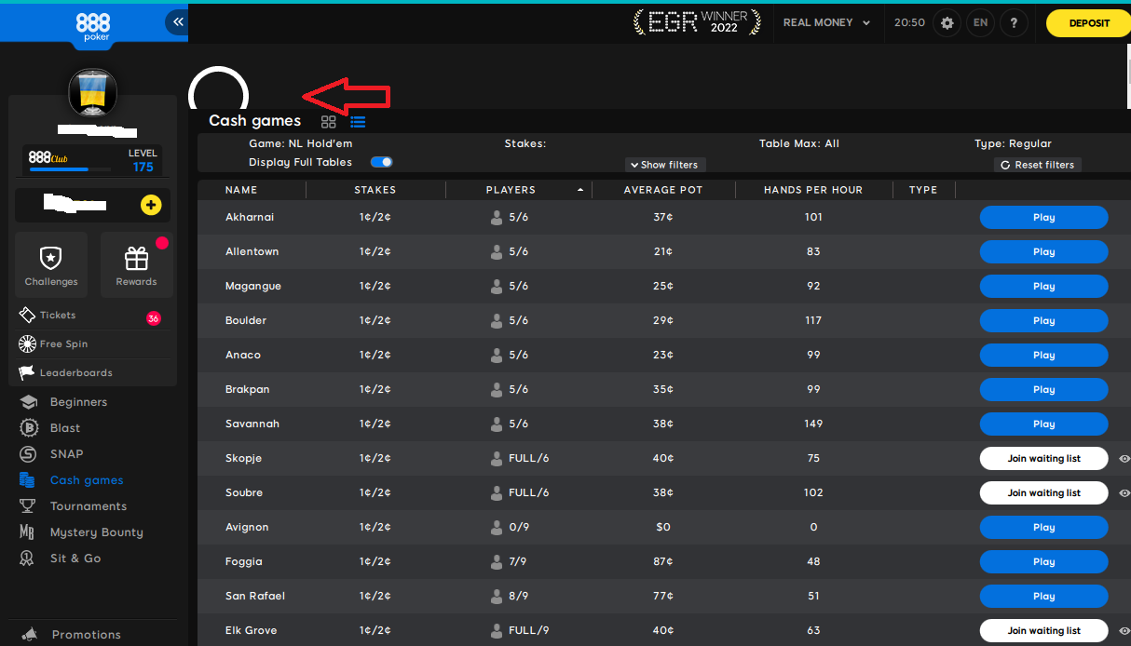Collapse the sidebar with double chevron
Image resolution: width=1131 pixels, height=646 pixels.
pos(177,21)
